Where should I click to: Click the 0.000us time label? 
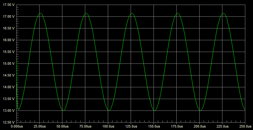16,126
